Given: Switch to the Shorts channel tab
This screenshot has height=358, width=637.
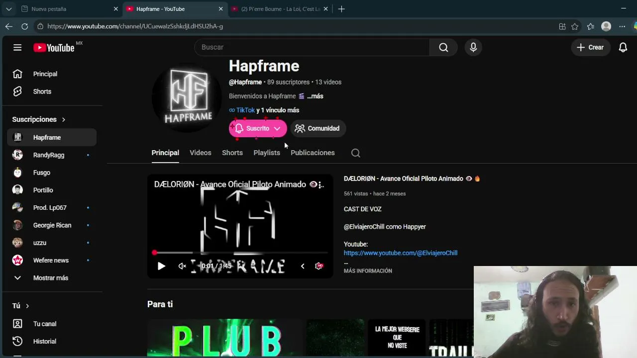Looking at the screenshot, I should [x=232, y=153].
